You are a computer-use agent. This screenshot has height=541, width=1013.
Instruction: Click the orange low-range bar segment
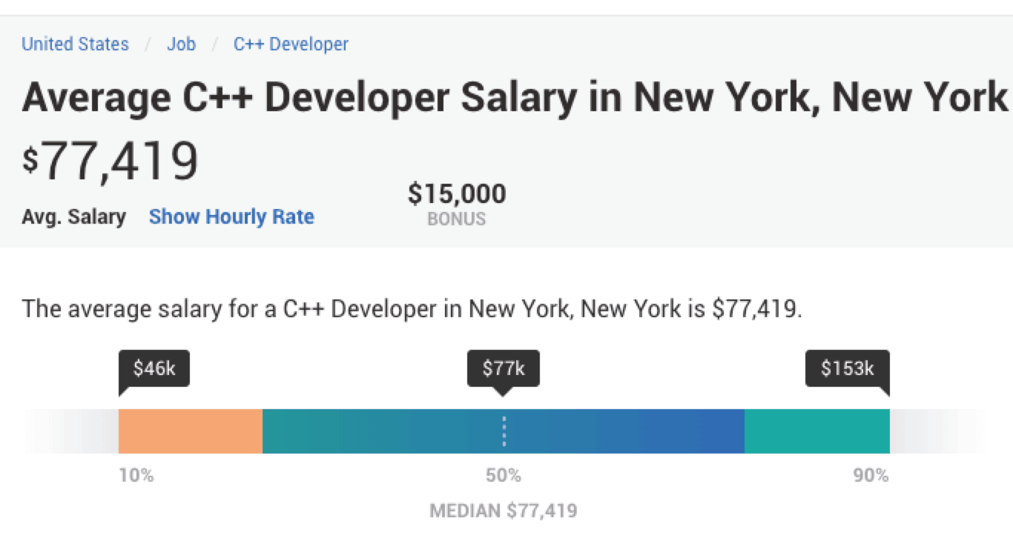[x=191, y=431]
